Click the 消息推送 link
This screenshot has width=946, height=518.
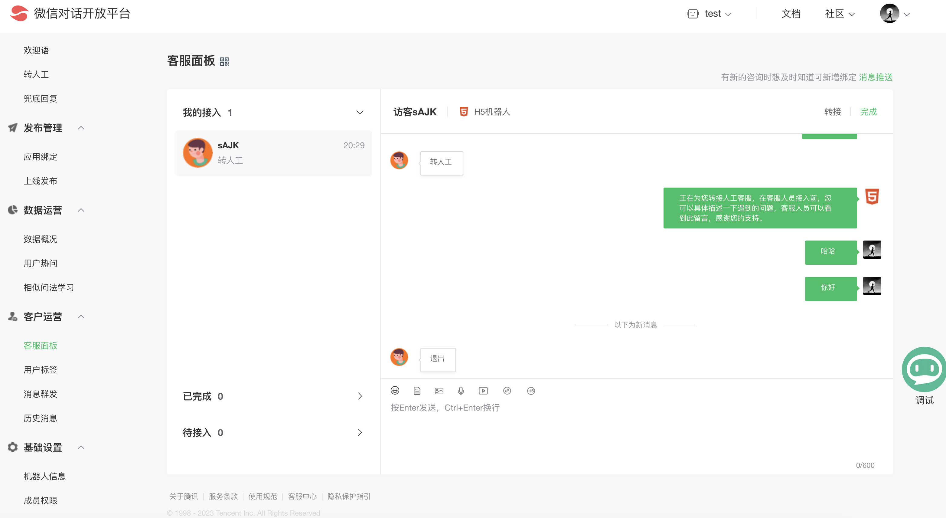(876, 77)
